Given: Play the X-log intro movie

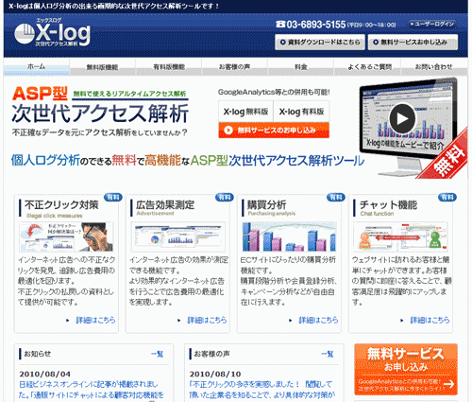Looking at the screenshot, I should (x=402, y=119).
